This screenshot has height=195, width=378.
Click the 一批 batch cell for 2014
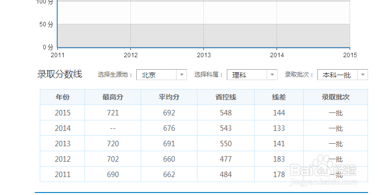tap(336, 128)
